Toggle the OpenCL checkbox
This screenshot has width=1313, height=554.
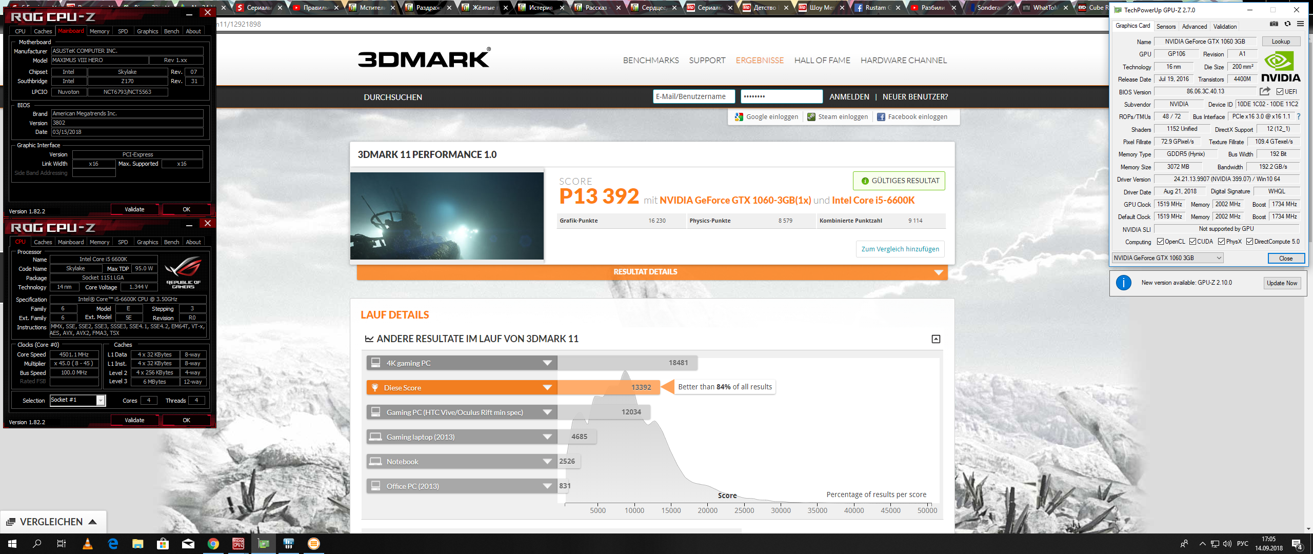pos(1160,242)
